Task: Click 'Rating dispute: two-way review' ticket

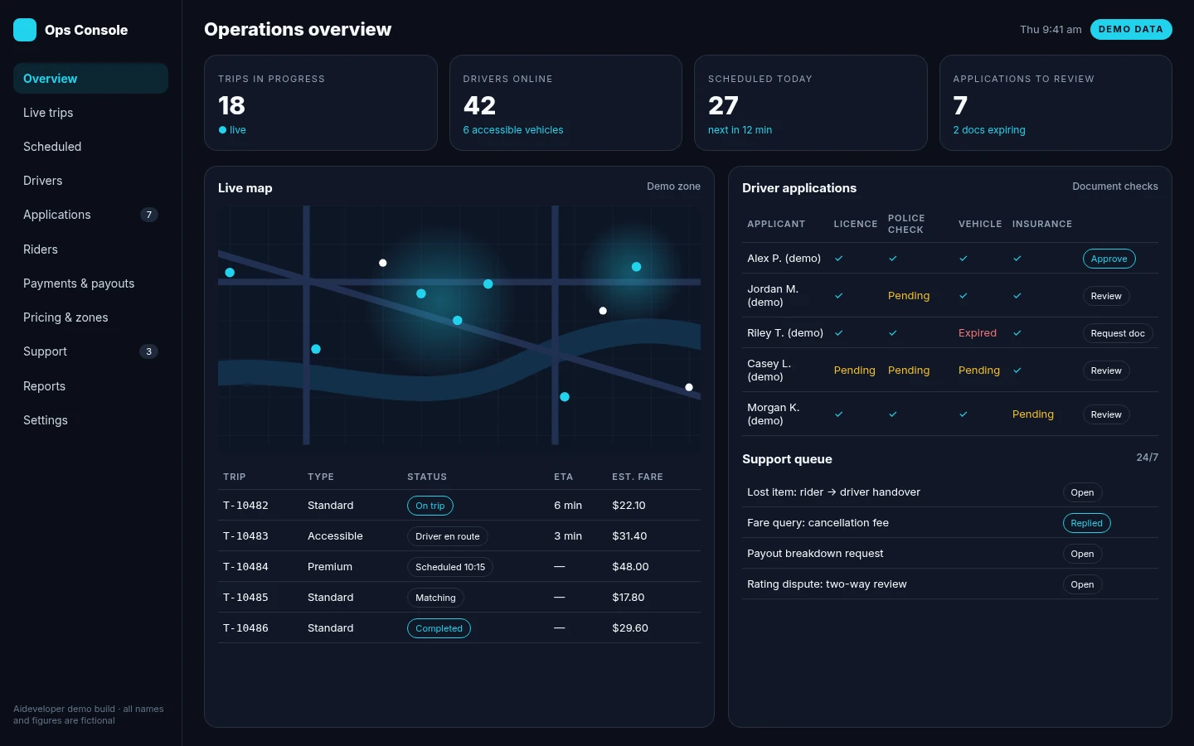Action: pyautogui.click(x=827, y=584)
